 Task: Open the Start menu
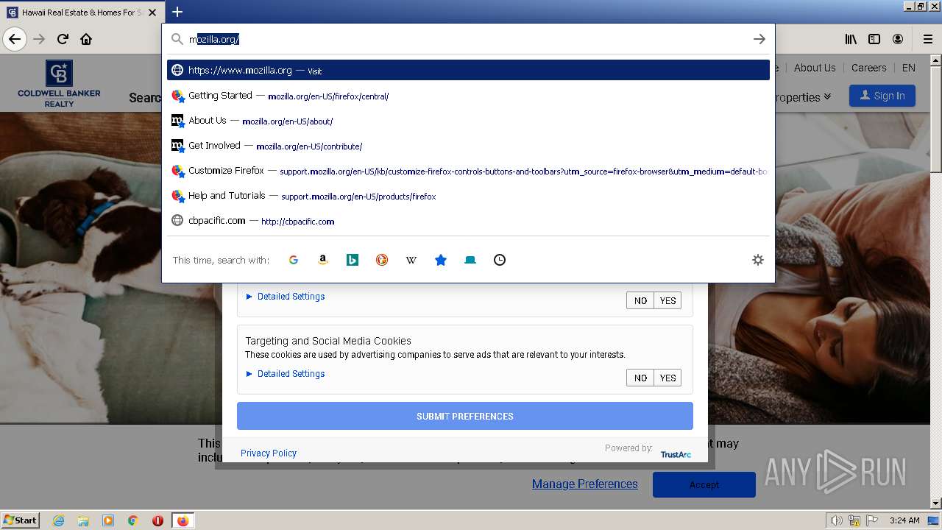20,520
